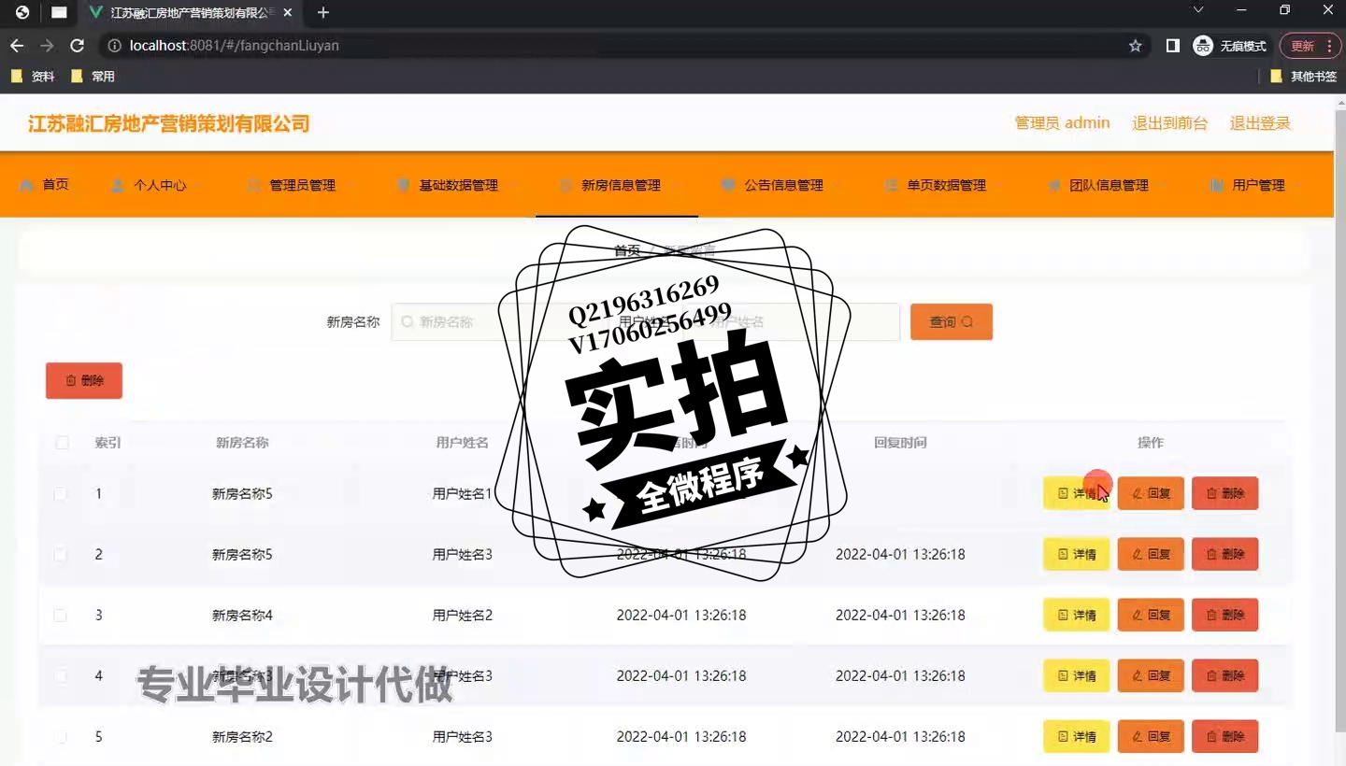This screenshot has width=1346, height=766.
Task: Click the active browser tab title
Action: (192, 13)
